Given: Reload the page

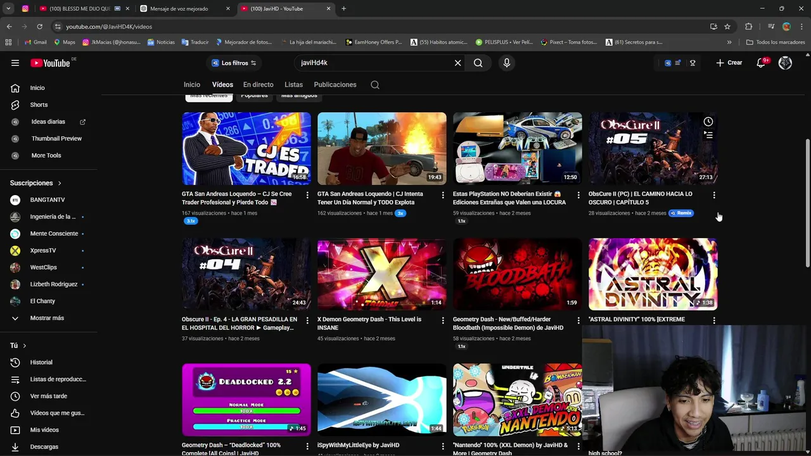Looking at the screenshot, I should [39, 27].
